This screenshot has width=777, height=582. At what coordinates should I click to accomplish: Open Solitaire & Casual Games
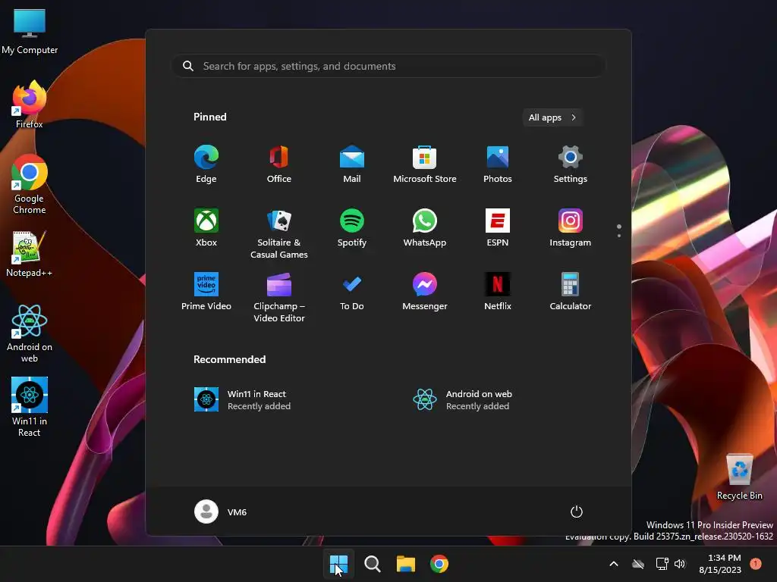pos(279,234)
